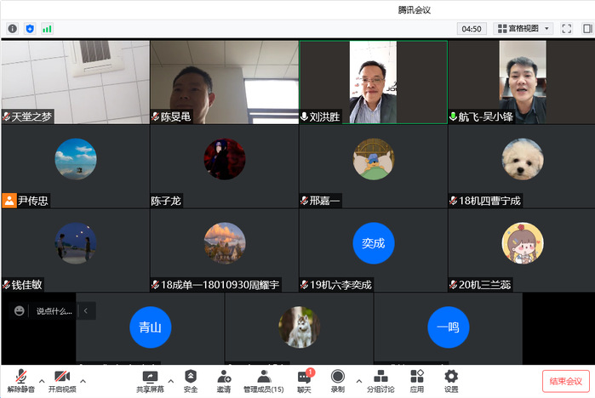Select 刘洪胜's video thumbnail

pos(373,82)
